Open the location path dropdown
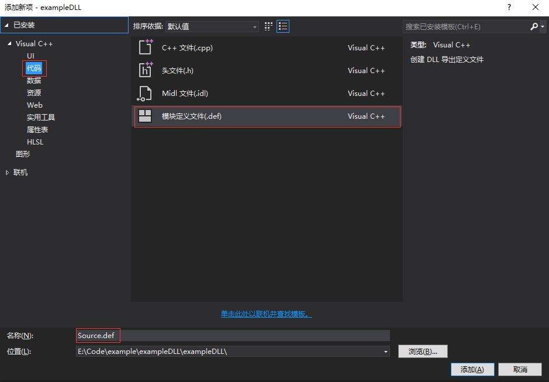This screenshot has height=382, width=549. pyautogui.click(x=385, y=352)
